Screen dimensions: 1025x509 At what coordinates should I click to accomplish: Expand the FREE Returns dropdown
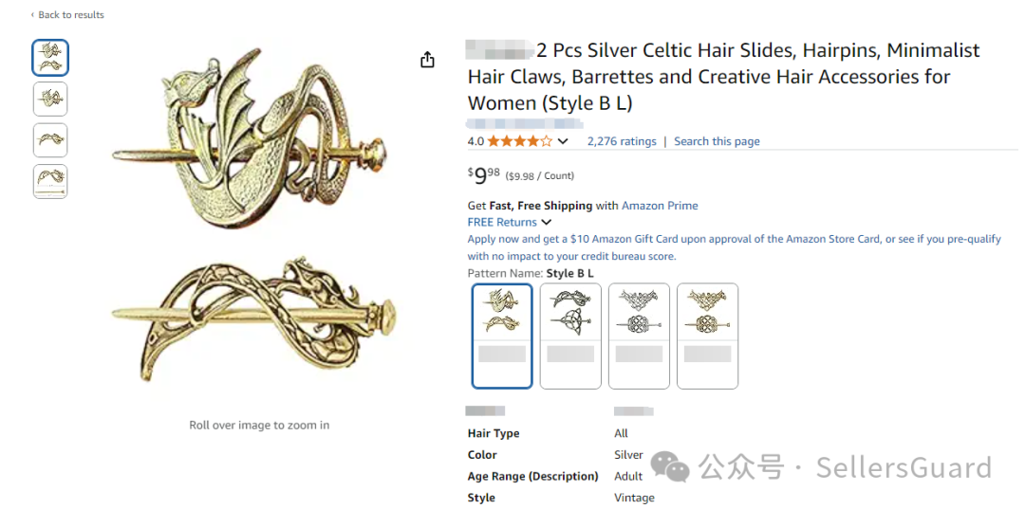510,223
